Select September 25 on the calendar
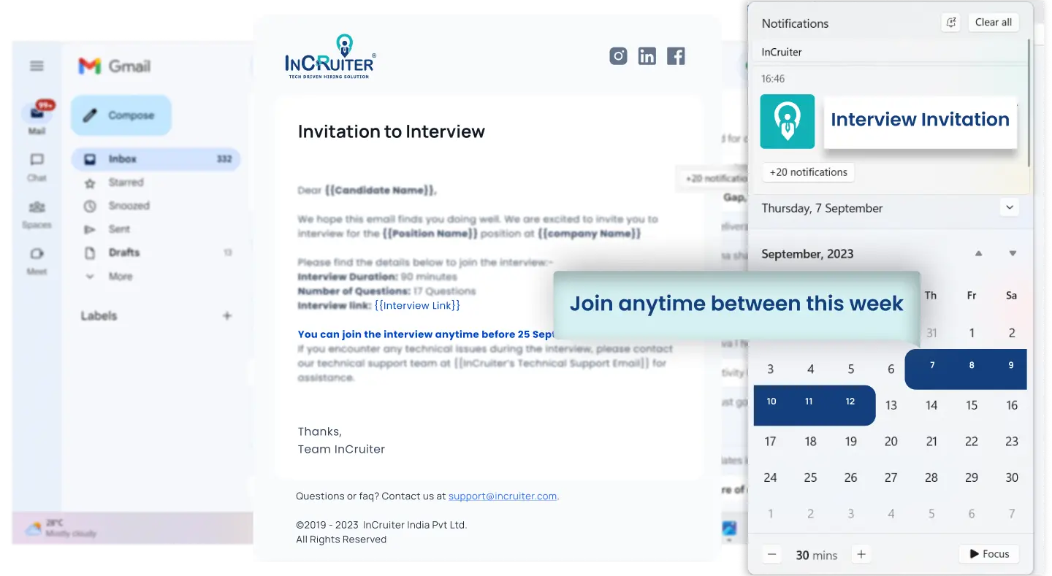Image resolution: width=1052 pixels, height=576 pixels. [x=810, y=477]
